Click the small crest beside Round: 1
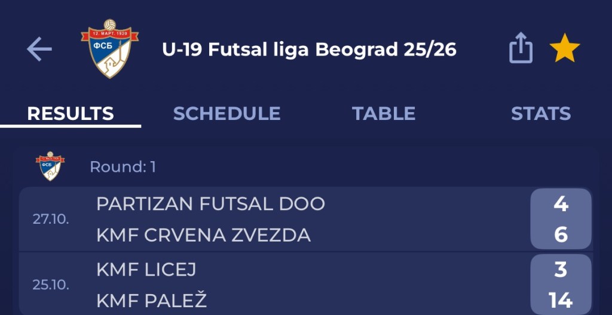612x315 pixels. click(x=50, y=166)
